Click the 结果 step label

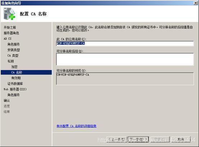coord(7,112)
